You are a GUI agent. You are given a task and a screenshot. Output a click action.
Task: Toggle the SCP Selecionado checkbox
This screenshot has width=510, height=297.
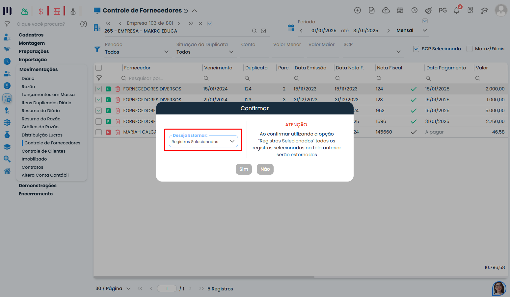pos(416,49)
